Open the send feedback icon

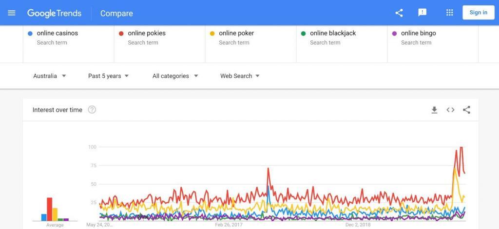click(x=422, y=13)
